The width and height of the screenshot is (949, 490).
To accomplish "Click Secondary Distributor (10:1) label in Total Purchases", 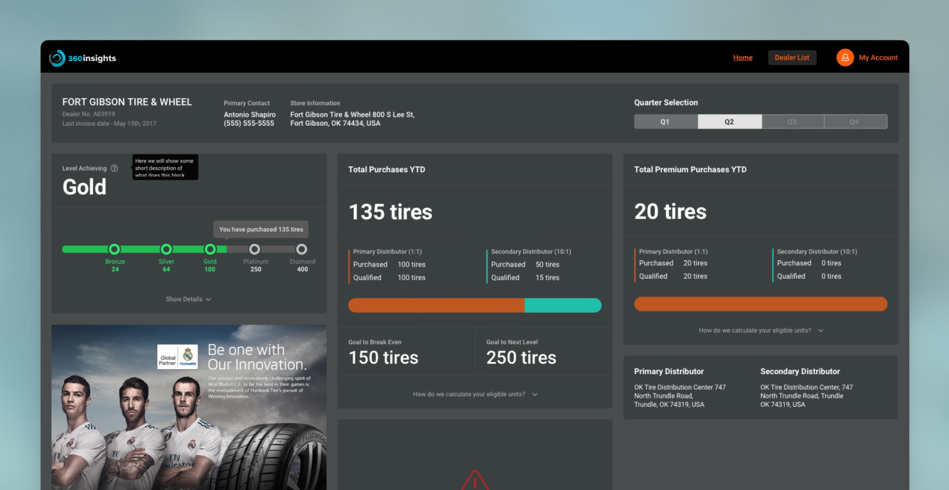I will point(531,252).
